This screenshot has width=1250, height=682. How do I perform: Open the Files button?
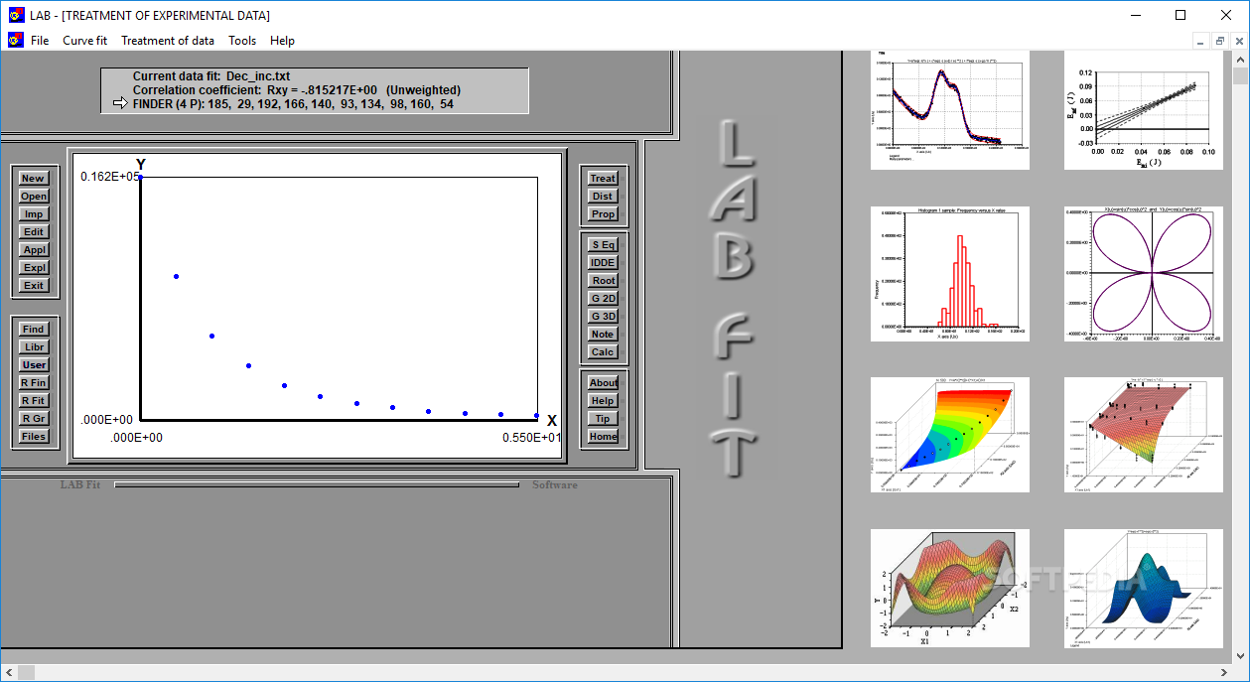pyautogui.click(x=34, y=437)
